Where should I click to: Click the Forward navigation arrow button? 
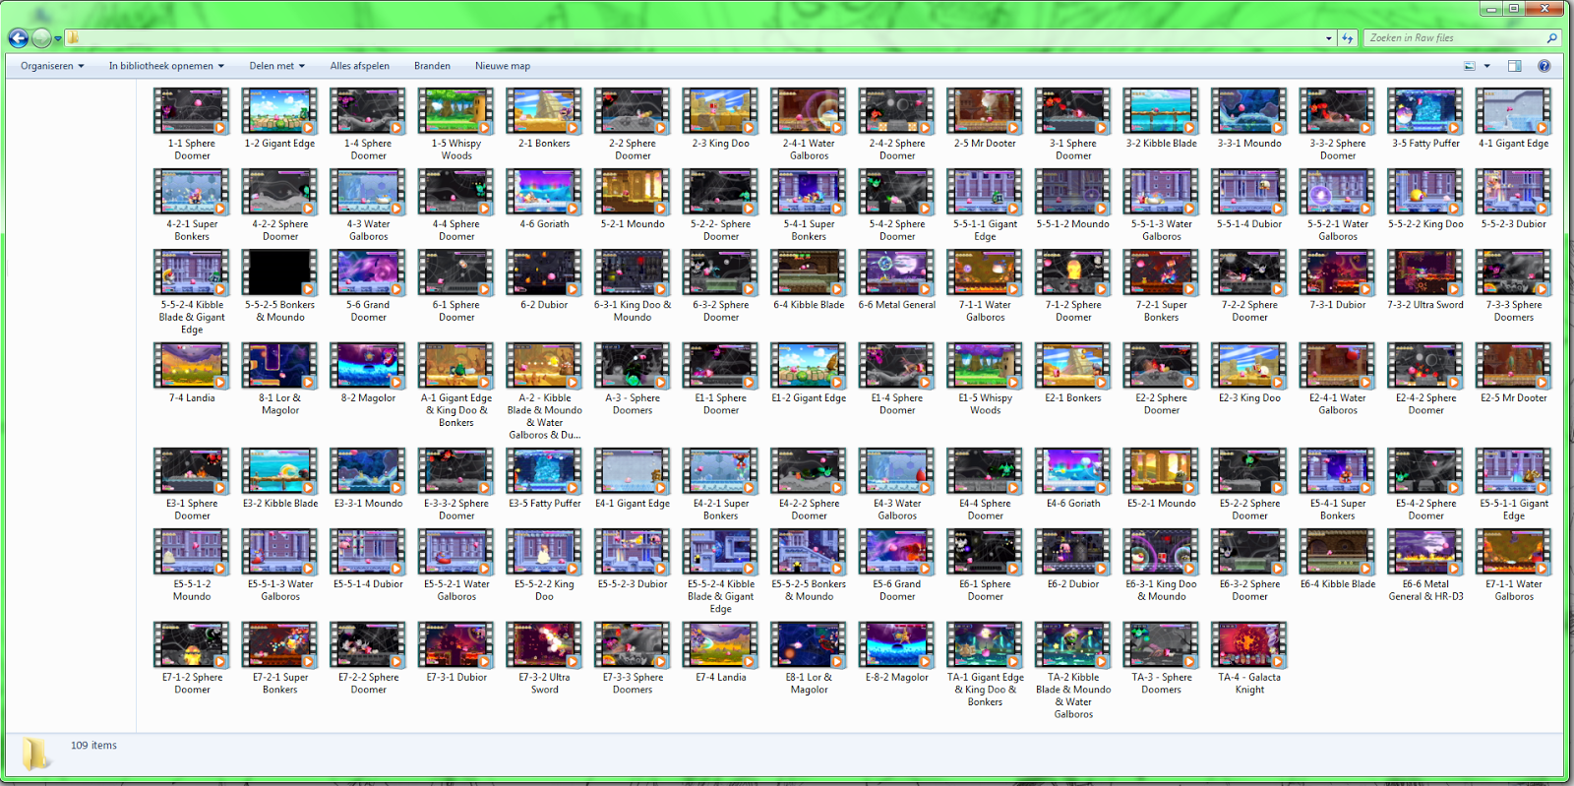point(41,38)
